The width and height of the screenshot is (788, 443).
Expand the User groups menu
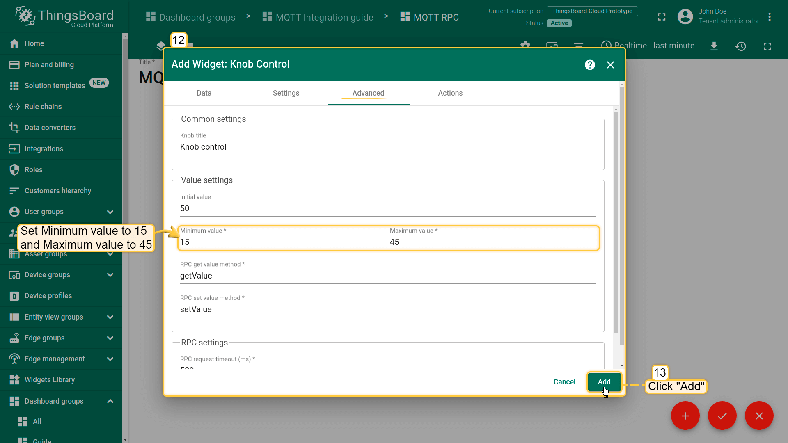pyautogui.click(x=110, y=212)
